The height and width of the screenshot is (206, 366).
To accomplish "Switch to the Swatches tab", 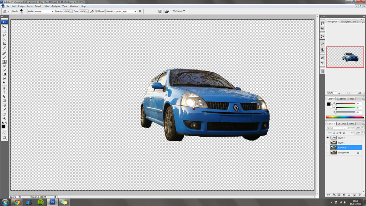I will tap(341, 99).
